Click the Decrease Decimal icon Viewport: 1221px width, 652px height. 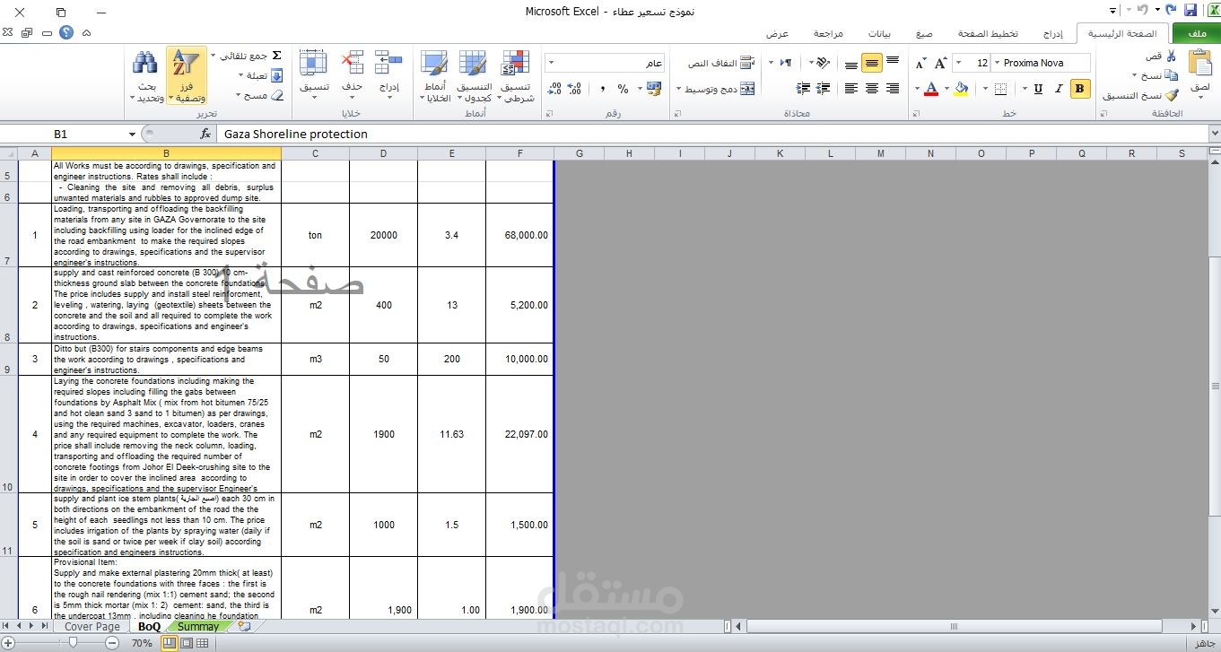pyautogui.click(x=554, y=89)
